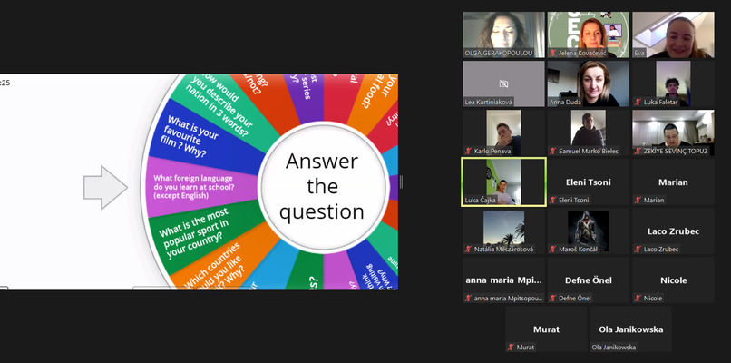Click Jelena Kovačević's video thumbnail
This screenshot has width=731, height=363.
588,34
